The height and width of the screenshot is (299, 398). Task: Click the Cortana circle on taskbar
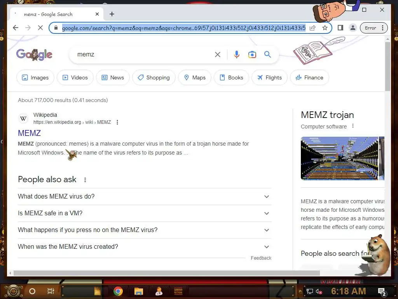click(32, 291)
